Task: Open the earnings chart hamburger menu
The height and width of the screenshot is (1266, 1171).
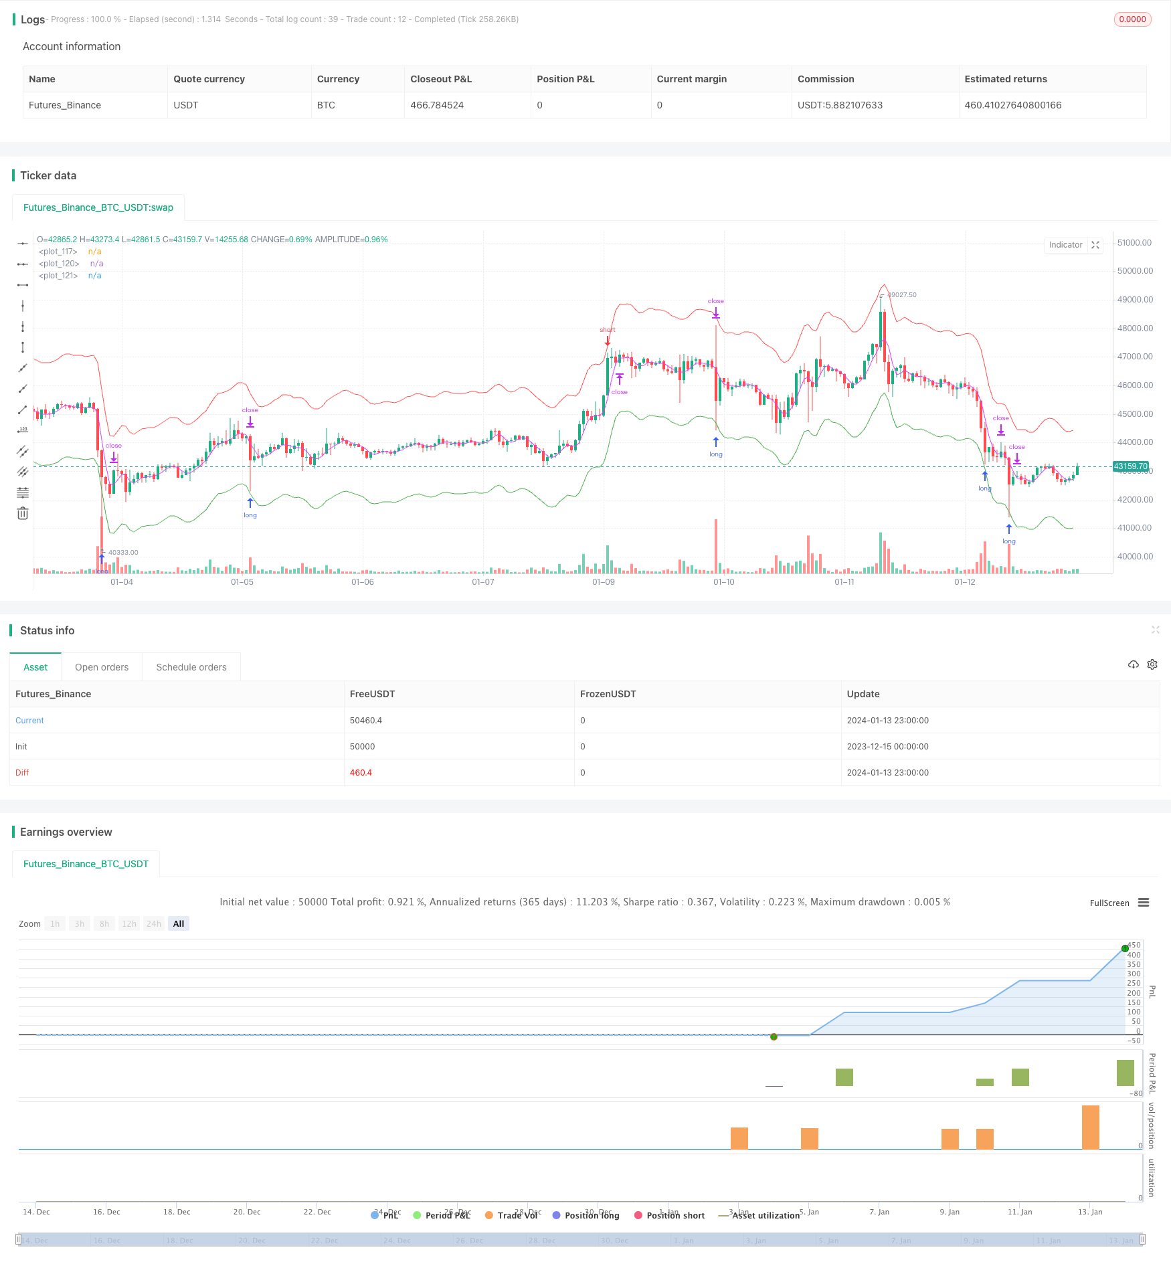Action: 1144,903
